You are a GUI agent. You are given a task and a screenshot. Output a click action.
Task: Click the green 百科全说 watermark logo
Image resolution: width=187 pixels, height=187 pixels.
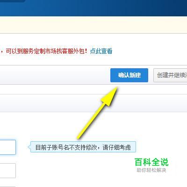coord(151,162)
